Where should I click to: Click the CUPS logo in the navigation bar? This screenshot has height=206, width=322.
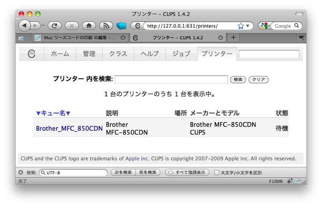coord(32,54)
